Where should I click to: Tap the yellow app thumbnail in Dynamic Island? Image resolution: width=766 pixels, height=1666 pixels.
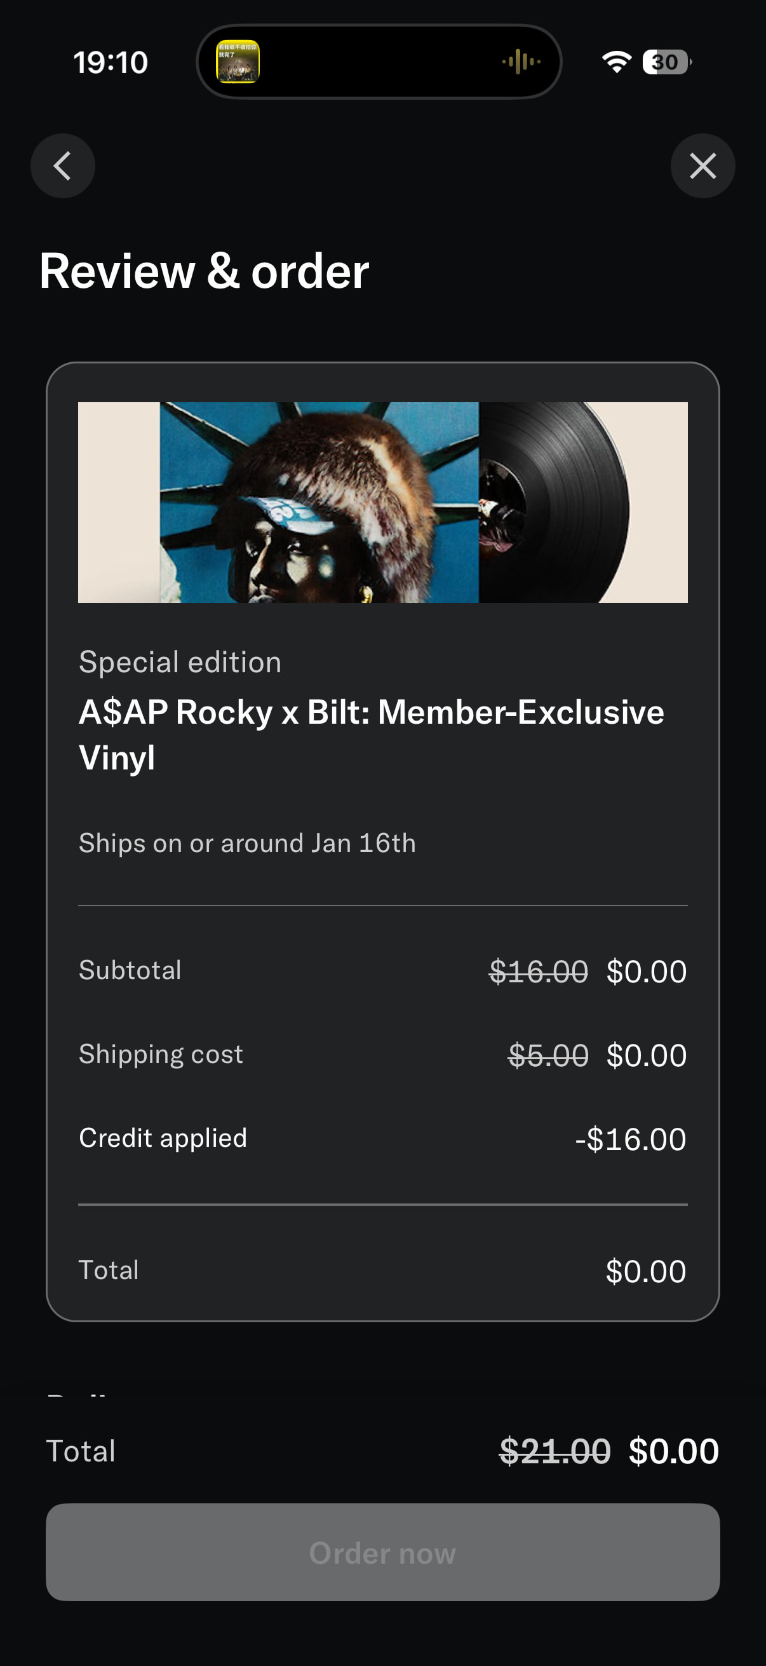(238, 62)
